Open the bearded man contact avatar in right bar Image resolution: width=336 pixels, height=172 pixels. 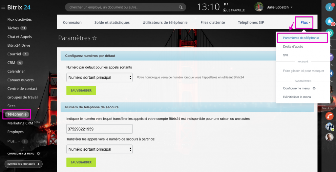point(329,137)
